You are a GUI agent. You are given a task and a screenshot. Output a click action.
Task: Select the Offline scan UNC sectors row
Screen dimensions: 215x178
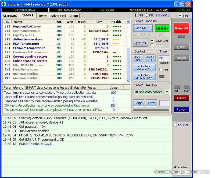(64, 61)
